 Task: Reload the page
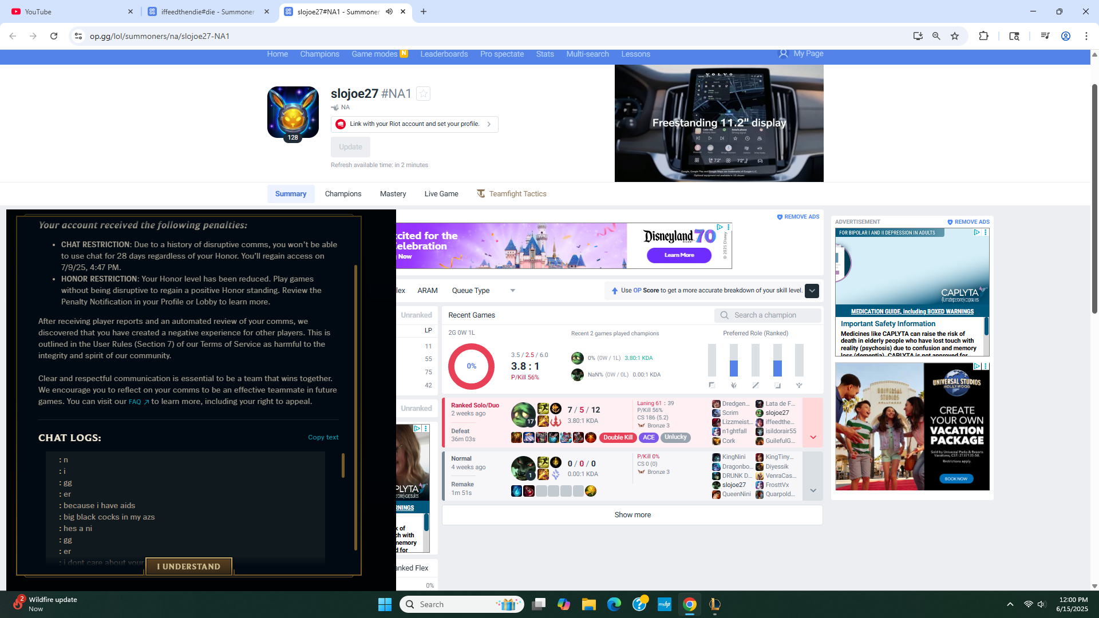54,36
